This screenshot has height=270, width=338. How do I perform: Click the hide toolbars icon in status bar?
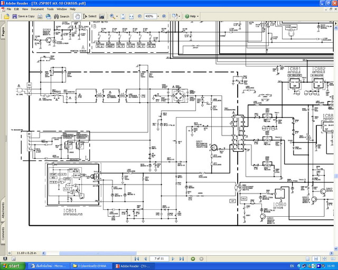point(13,258)
